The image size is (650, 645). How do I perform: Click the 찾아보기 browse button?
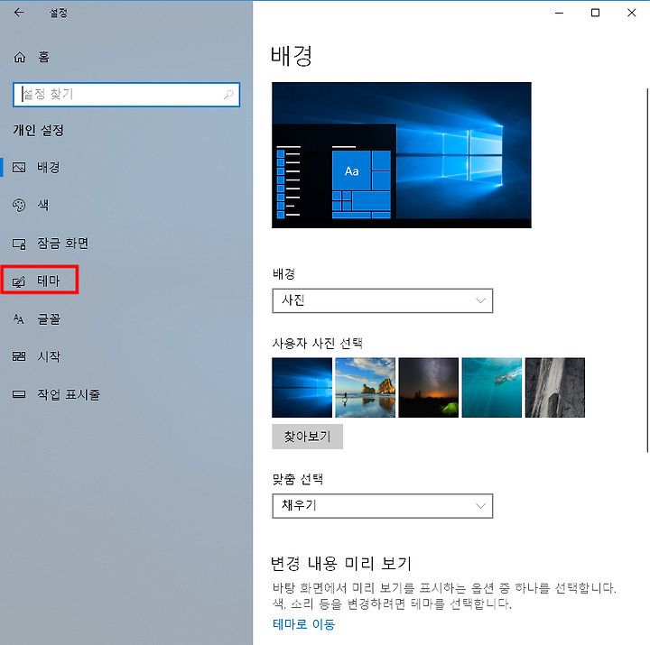coord(307,437)
